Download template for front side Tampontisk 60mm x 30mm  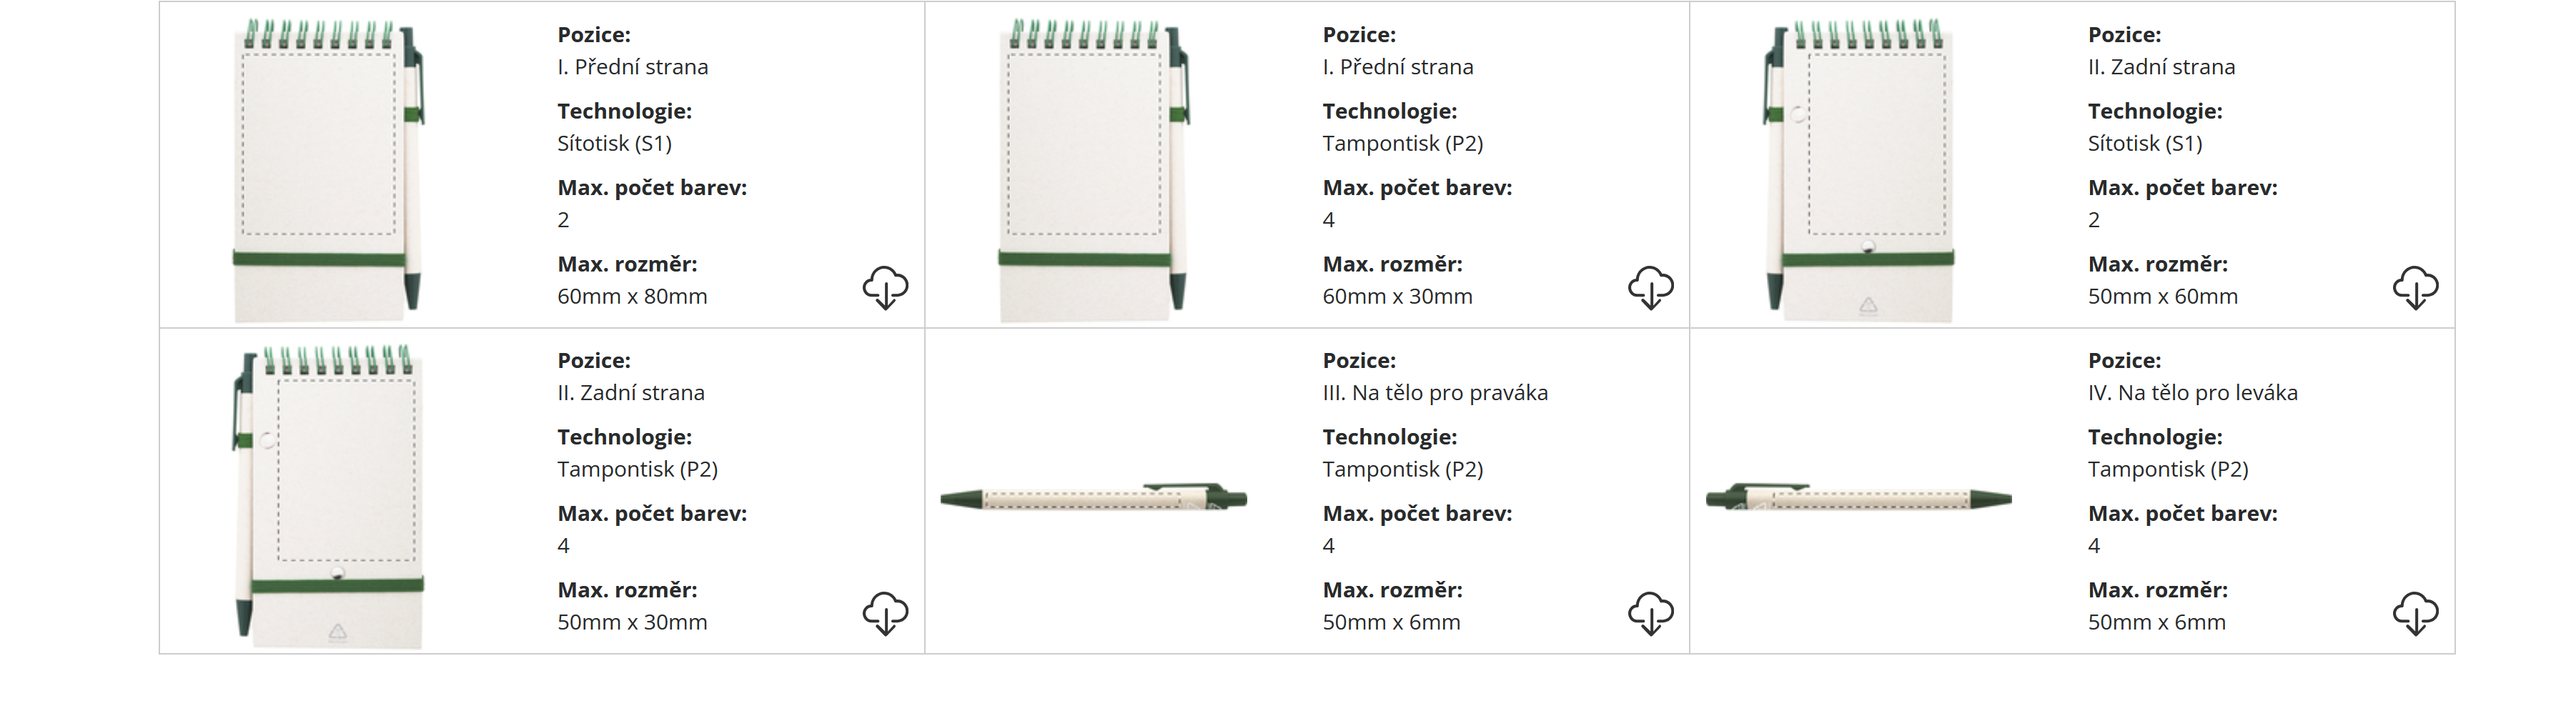click(x=1650, y=288)
